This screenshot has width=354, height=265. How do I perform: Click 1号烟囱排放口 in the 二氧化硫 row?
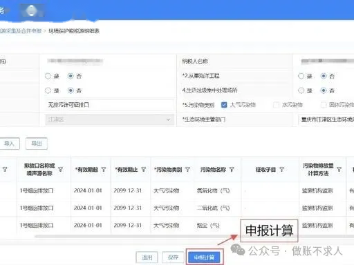pos(37,208)
